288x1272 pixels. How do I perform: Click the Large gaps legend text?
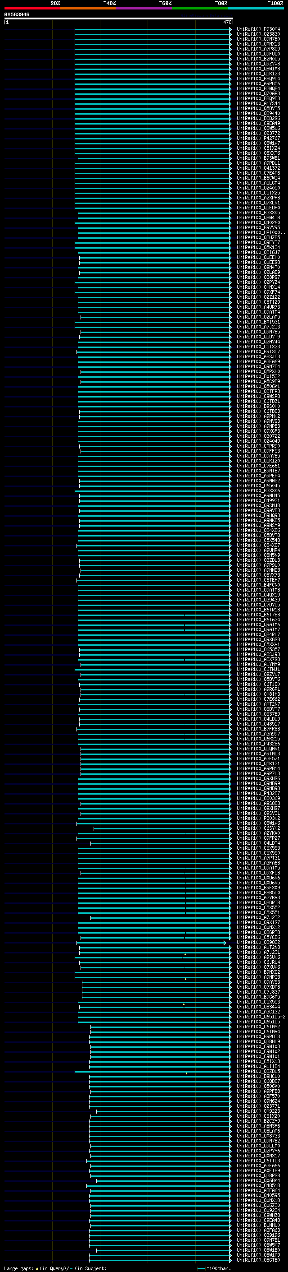[x=19, y=1268]
